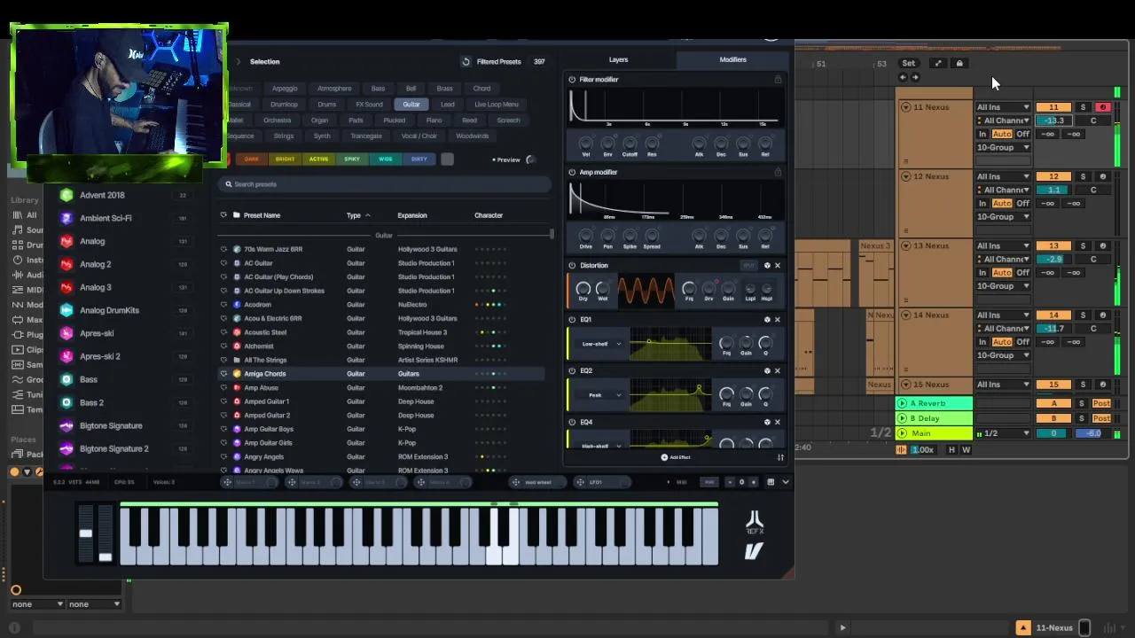Favorite the Amiga Chords preset heart
Viewport: 1135px width, 638px height.
[223, 374]
